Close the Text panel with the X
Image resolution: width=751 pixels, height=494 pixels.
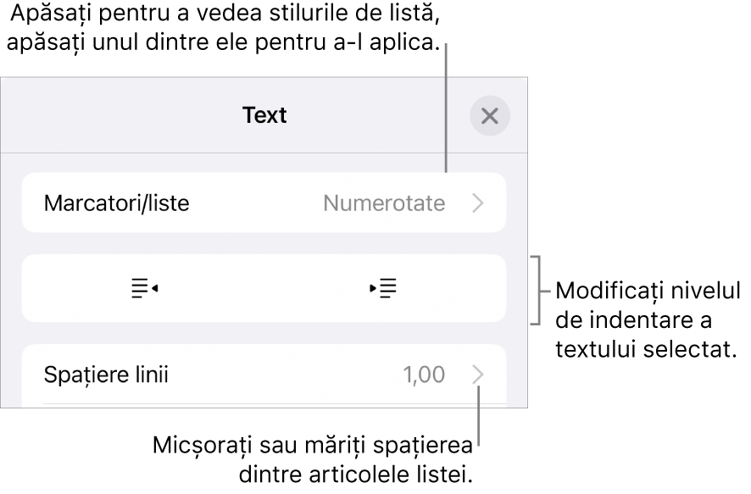[489, 114]
